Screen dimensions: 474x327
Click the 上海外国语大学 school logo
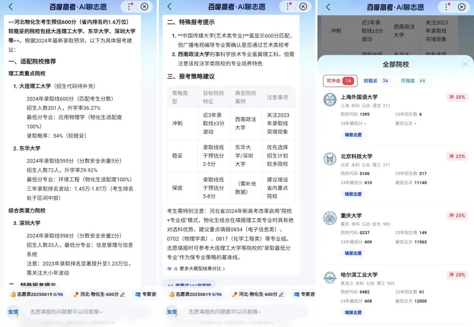[330, 100]
